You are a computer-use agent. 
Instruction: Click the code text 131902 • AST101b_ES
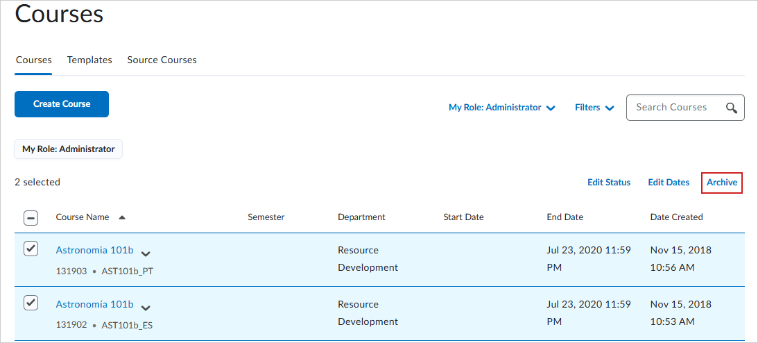(105, 326)
